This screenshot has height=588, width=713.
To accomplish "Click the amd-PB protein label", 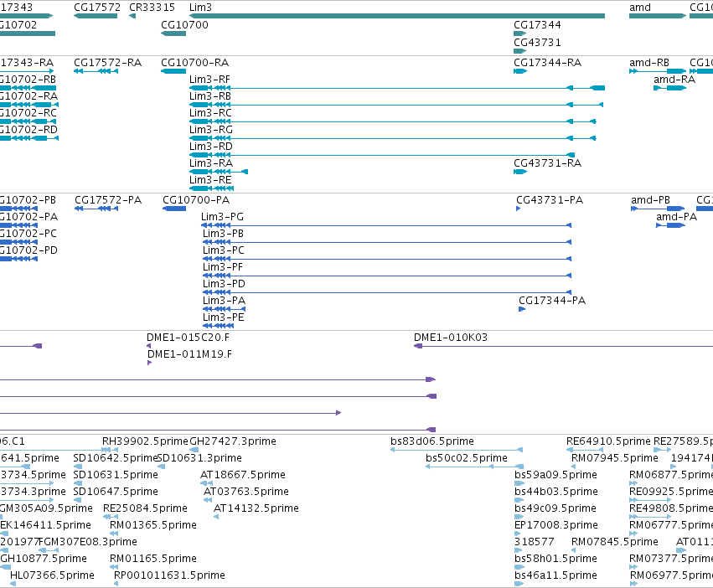I will pyautogui.click(x=650, y=199).
